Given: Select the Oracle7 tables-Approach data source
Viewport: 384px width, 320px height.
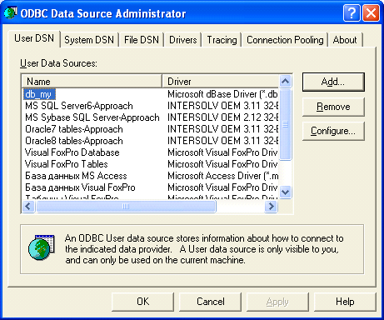Looking at the screenshot, I should click(74, 129).
